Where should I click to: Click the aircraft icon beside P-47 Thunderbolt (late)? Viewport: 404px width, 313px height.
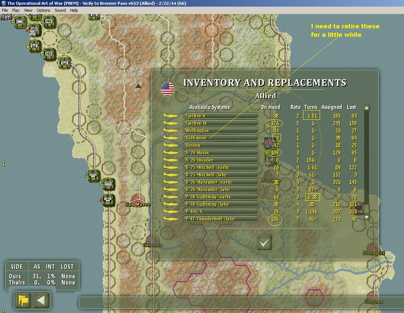171,219
